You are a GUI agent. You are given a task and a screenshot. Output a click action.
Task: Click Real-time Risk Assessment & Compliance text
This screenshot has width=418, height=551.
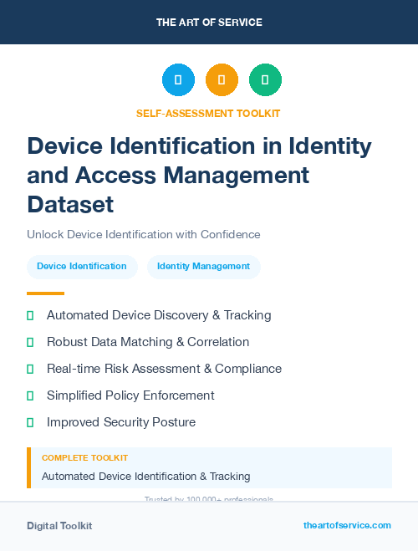(164, 369)
